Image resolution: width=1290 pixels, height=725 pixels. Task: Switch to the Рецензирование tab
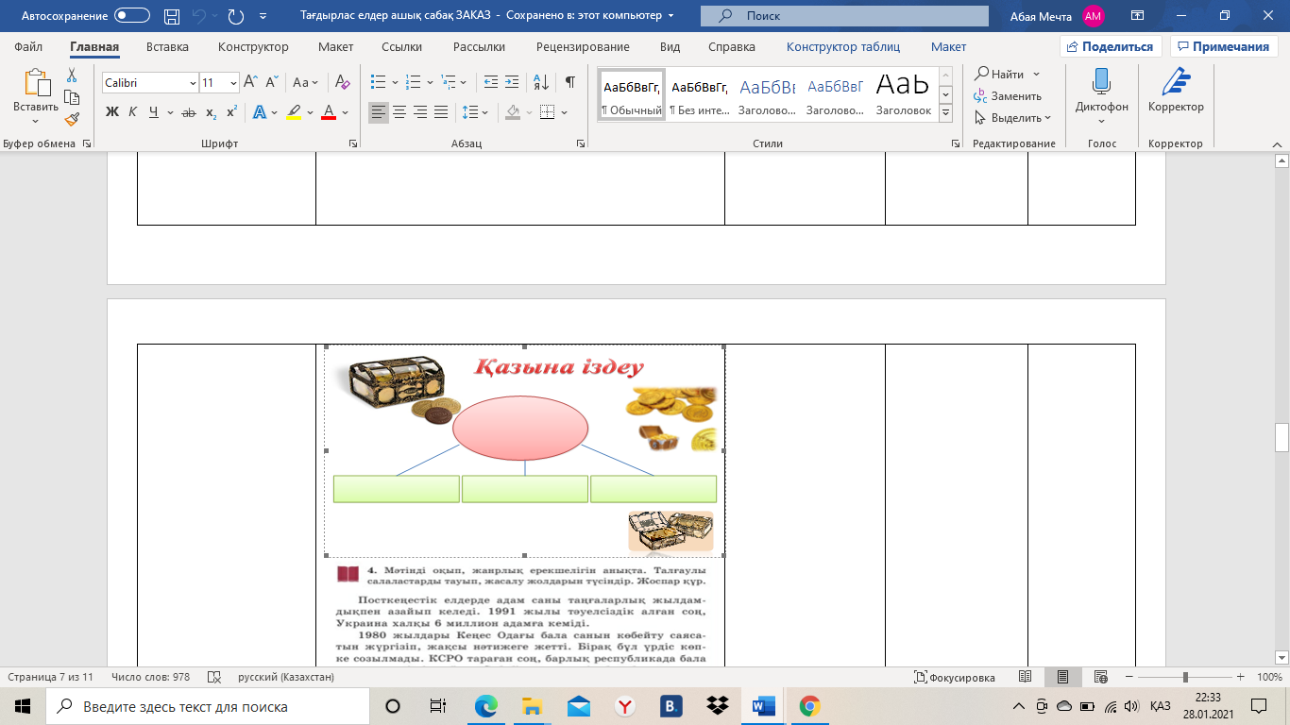click(582, 47)
